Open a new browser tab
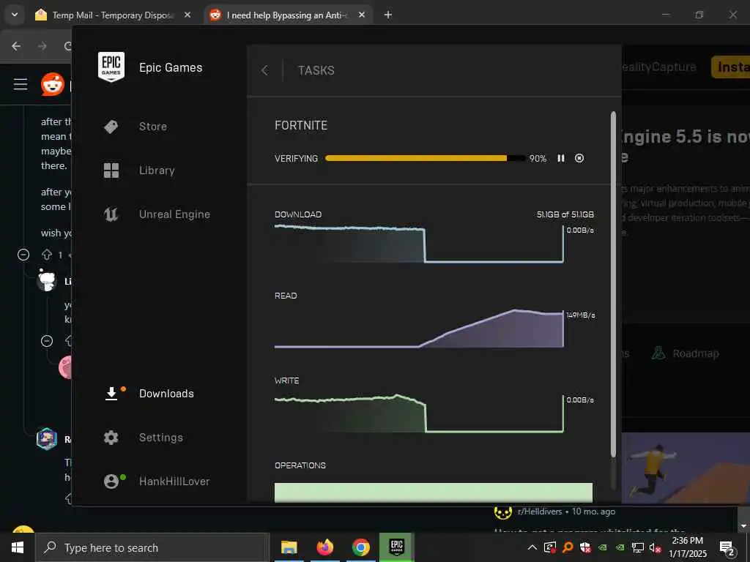Image resolution: width=750 pixels, height=562 pixels. pos(388,15)
